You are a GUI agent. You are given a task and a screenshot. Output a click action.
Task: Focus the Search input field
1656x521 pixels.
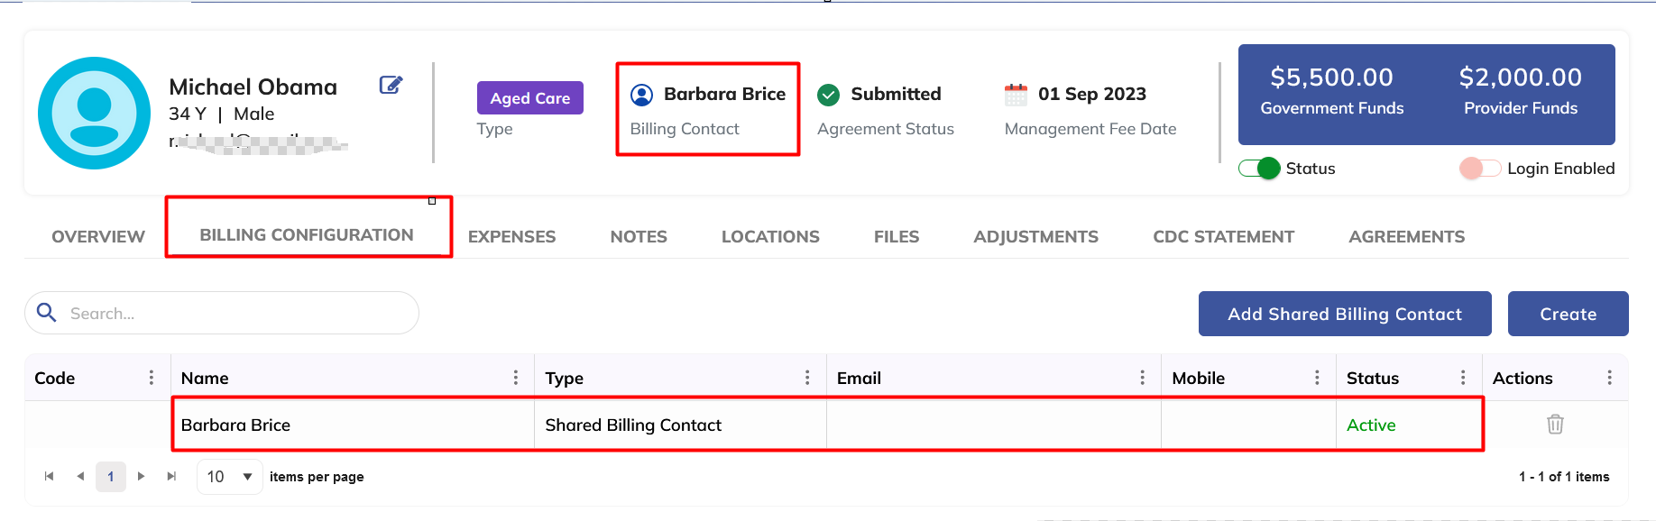(235, 314)
